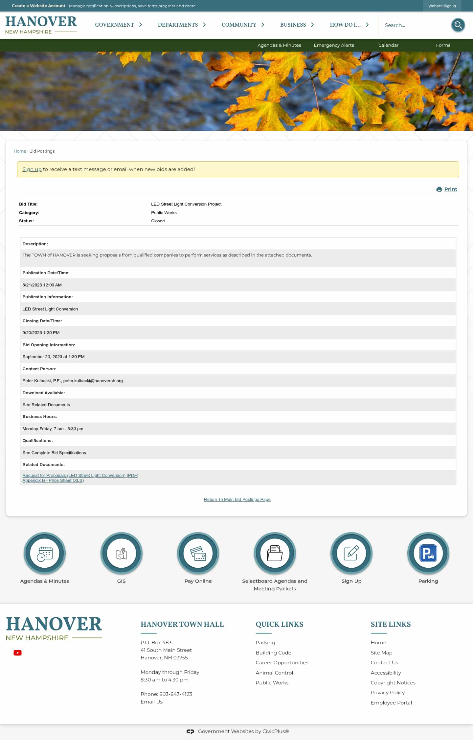Screen dimensions: 473x740
Task: Expand the Government menu chevron
Action: tap(141, 25)
